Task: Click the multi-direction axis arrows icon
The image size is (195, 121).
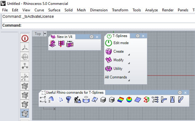Action: 25,77
